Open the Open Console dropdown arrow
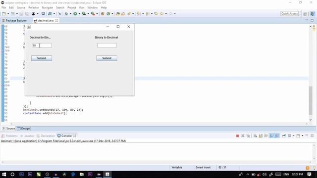The image size is (317, 178). (x=303, y=136)
